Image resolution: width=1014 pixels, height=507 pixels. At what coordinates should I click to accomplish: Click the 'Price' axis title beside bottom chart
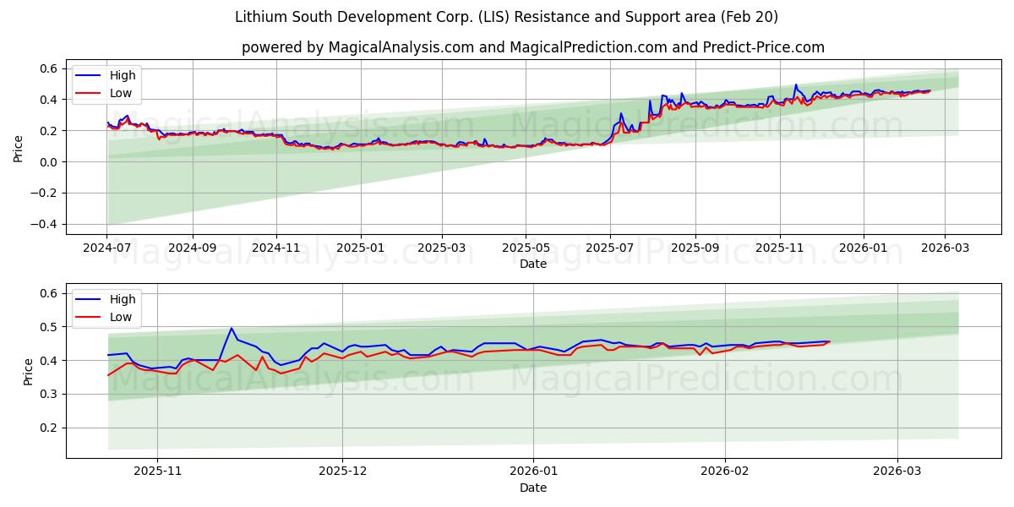pyautogui.click(x=29, y=372)
